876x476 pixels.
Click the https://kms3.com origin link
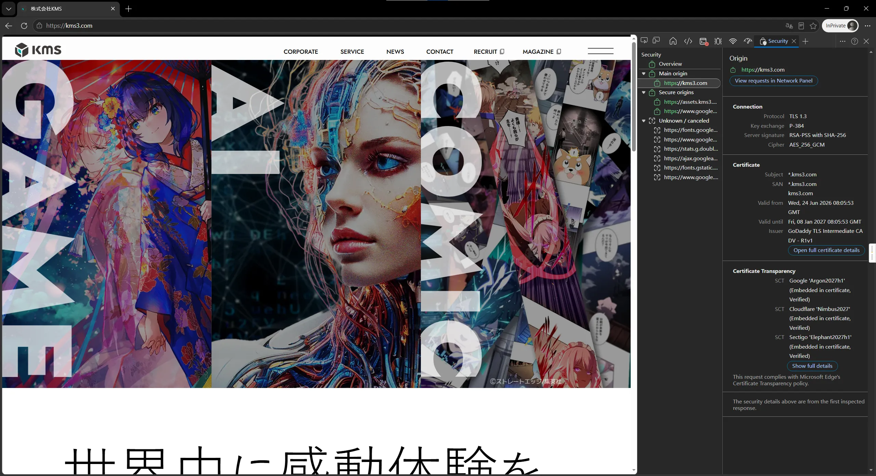pos(763,70)
